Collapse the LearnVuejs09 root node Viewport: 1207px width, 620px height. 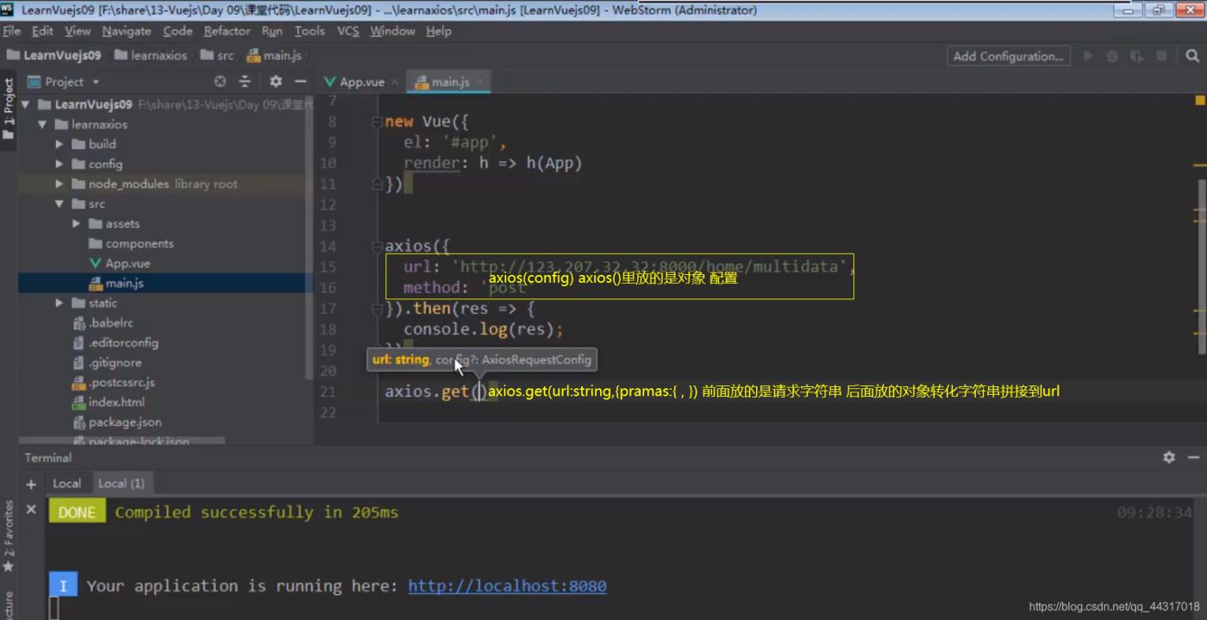[25, 104]
